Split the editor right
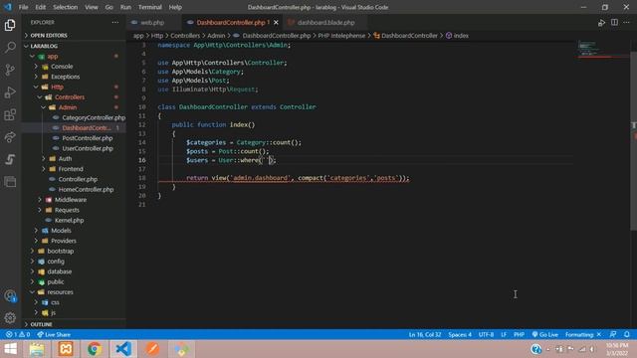 pos(614,22)
